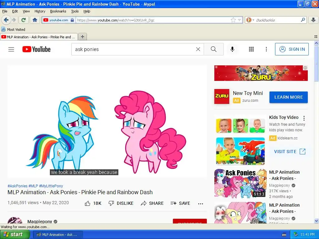
Task: Bookmark this page with the star icon
Action: click(233, 20)
